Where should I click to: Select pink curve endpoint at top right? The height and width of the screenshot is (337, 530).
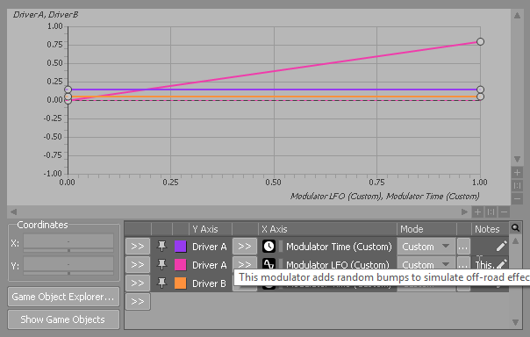coord(480,41)
